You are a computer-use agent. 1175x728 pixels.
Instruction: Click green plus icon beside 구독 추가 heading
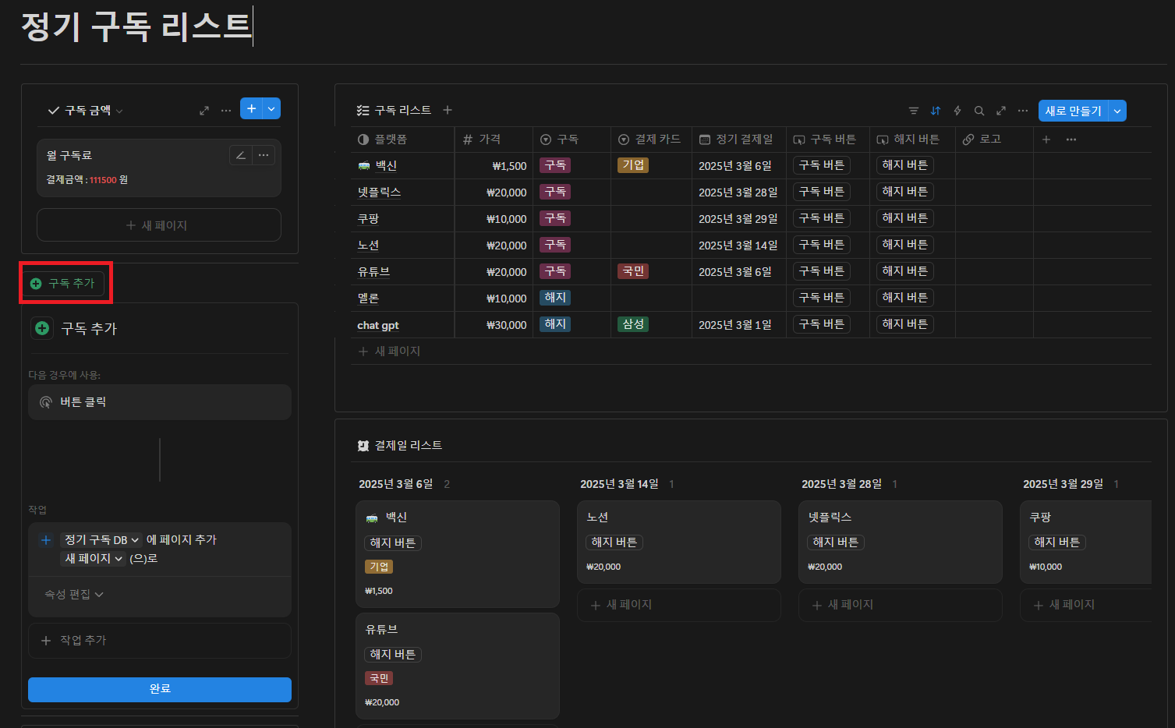[42, 328]
